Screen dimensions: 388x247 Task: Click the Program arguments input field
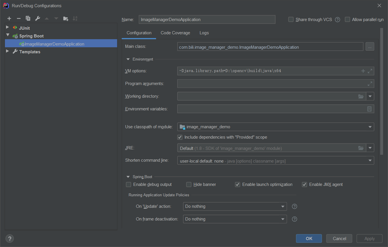coord(271,84)
